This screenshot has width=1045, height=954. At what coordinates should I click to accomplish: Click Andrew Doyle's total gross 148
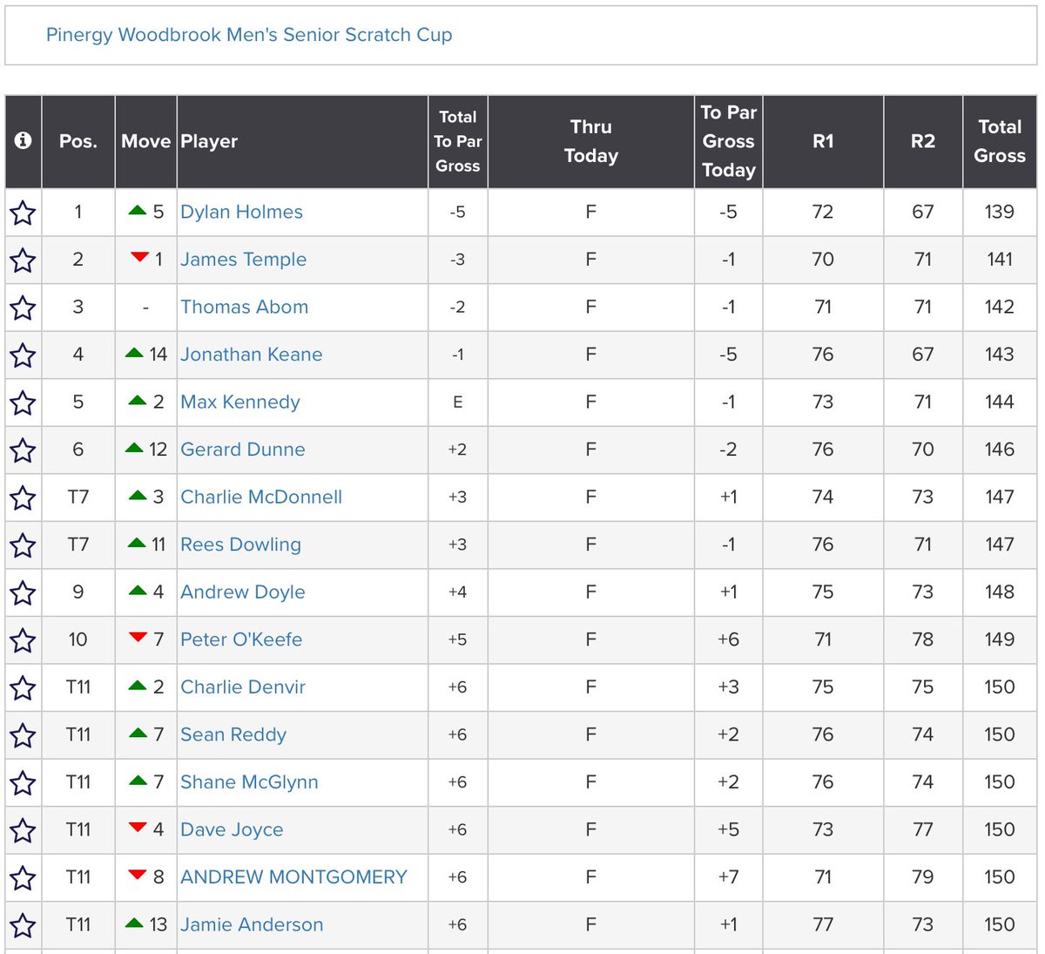[1000, 592]
